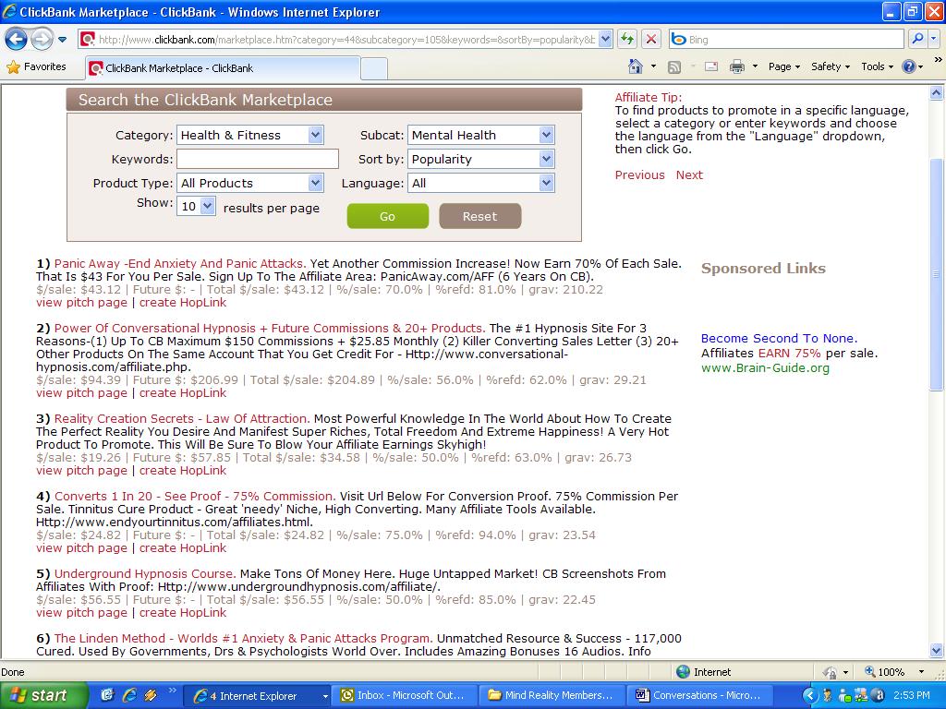This screenshot has height=709, width=946.
Task: Click the vertical scrollbar up arrow
Action: click(937, 93)
